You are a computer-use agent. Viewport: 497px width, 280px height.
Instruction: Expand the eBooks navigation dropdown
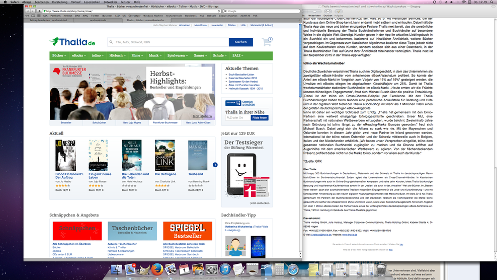click(x=78, y=55)
